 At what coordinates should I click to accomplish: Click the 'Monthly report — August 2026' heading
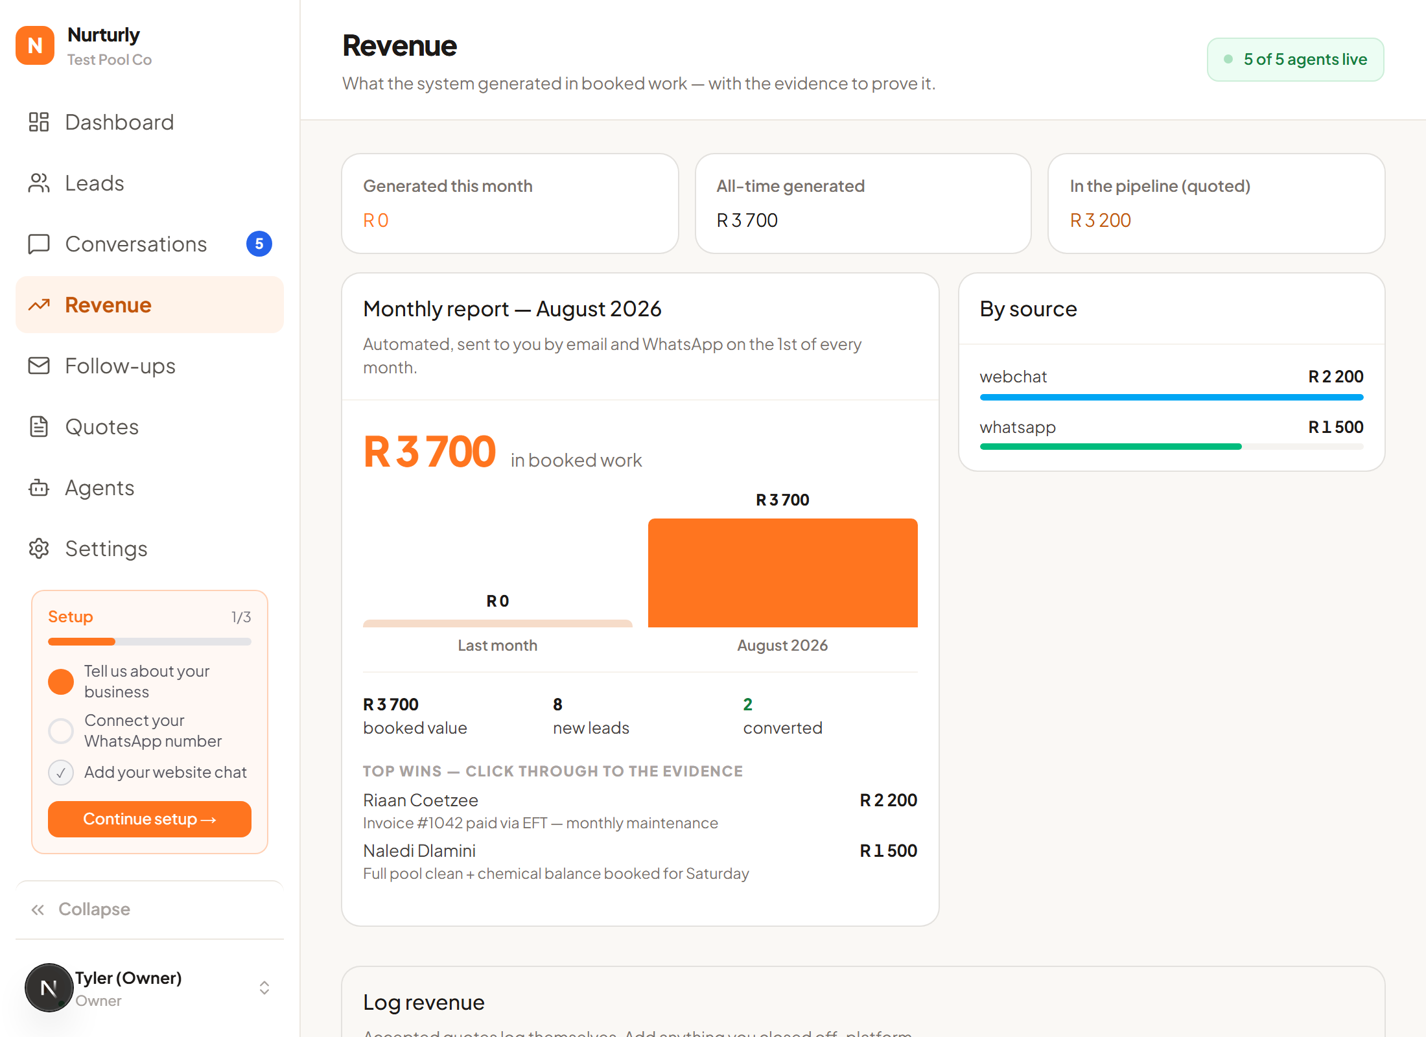click(512, 309)
